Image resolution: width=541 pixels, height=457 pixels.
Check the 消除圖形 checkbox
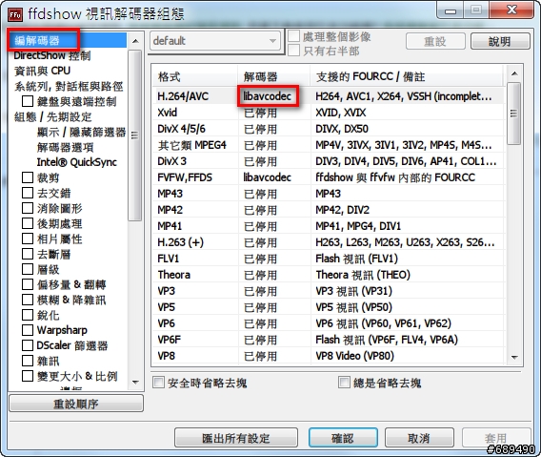point(28,208)
